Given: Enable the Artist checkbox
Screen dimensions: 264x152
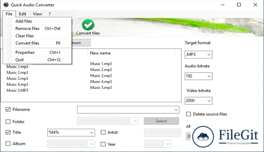Looking at the screenshot, I should point(103,133).
